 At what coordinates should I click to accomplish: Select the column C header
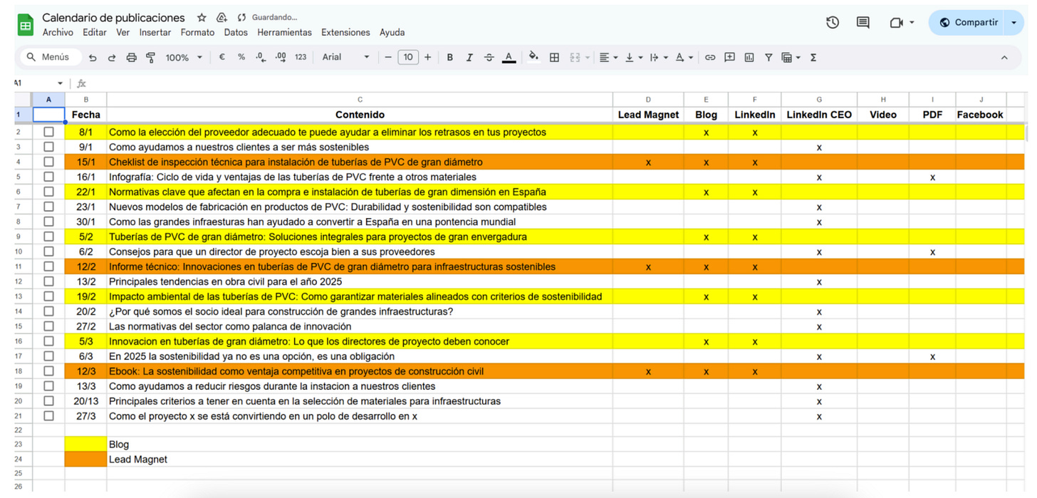pyautogui.click(x=360, y=99)
